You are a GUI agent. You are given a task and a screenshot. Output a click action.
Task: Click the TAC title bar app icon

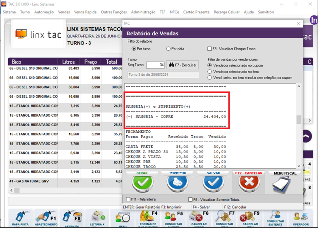[x=4, y=4]
